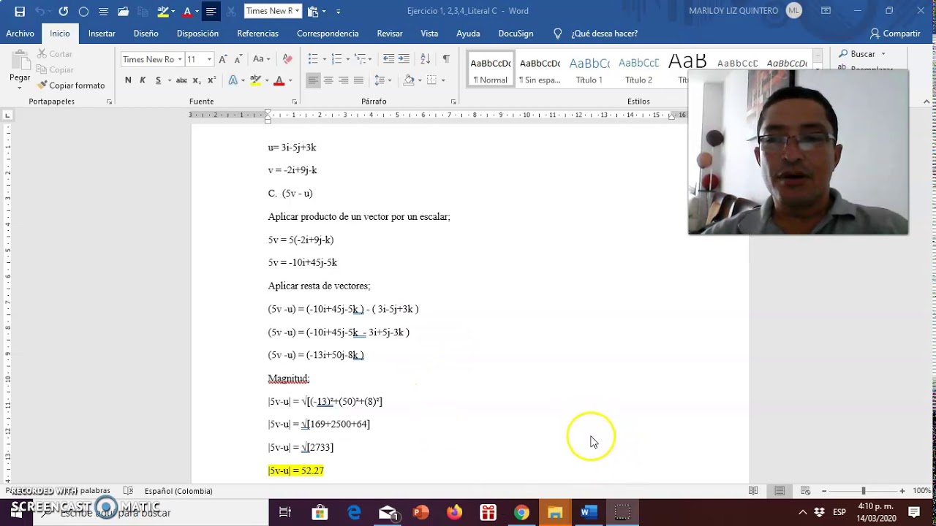Open PowerPoint from the taskbar

tap(420, 513)
